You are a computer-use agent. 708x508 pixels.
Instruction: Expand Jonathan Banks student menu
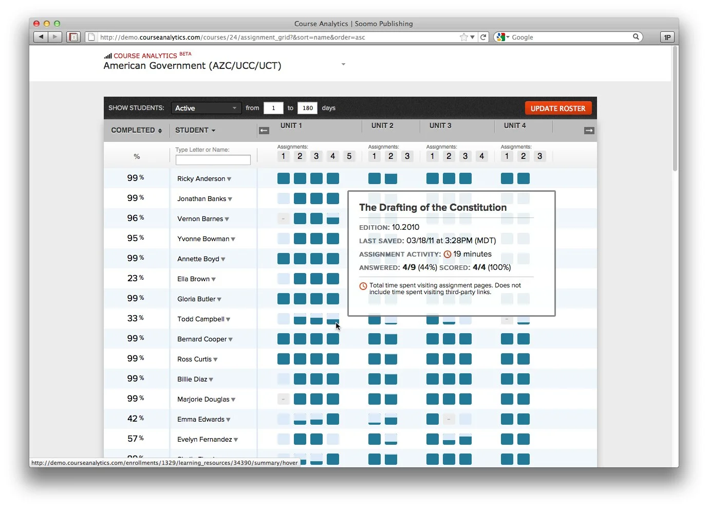click(230, 199)
